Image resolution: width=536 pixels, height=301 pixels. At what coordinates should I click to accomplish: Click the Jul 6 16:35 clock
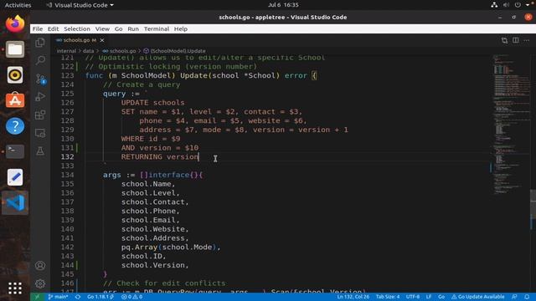coord(283,5)
